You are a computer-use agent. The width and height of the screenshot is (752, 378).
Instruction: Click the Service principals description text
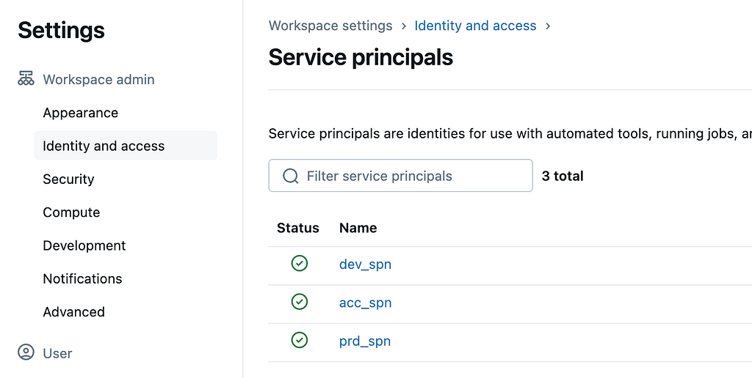click(510, 133)
